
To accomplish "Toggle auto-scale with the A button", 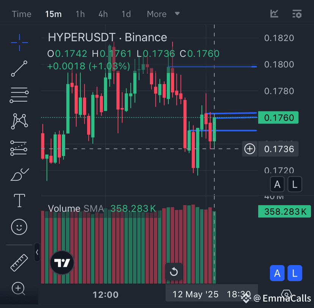I will (277, 184).
